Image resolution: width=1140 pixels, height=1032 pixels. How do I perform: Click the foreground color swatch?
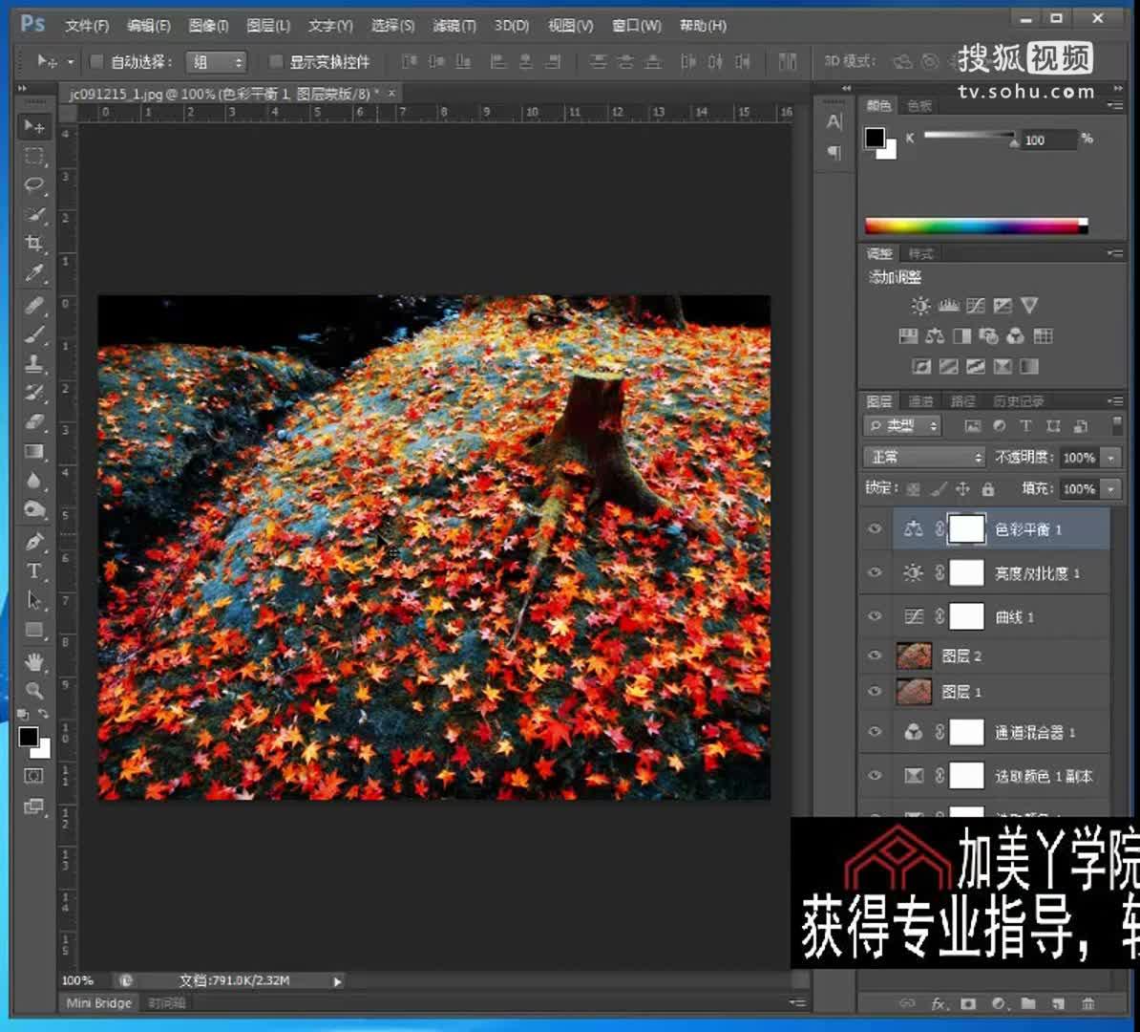pos(27,737)
